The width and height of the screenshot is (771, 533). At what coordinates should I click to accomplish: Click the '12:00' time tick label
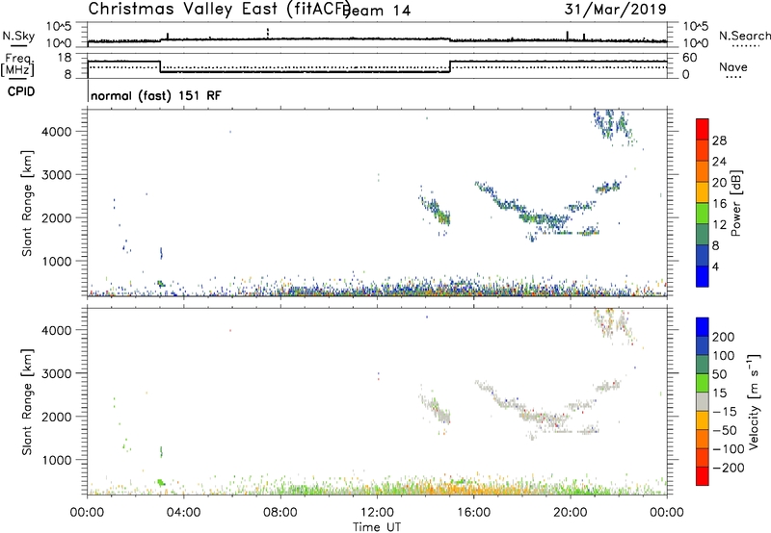coord(377,513)
